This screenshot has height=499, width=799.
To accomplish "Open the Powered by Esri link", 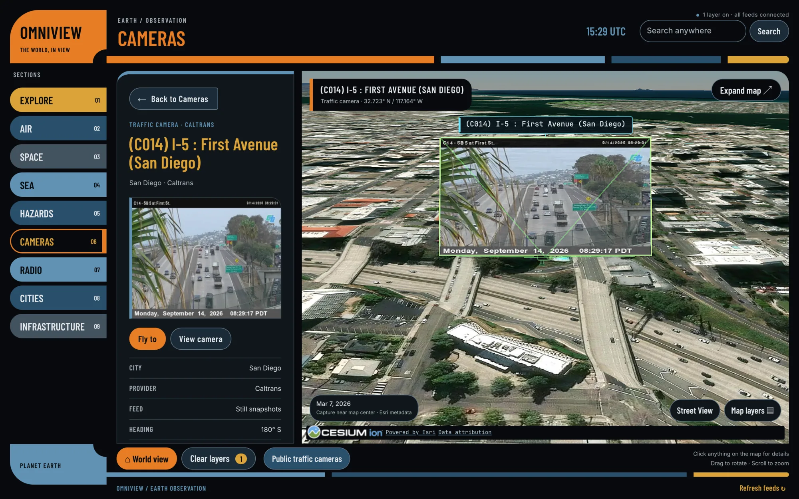I will click(410, 432).
